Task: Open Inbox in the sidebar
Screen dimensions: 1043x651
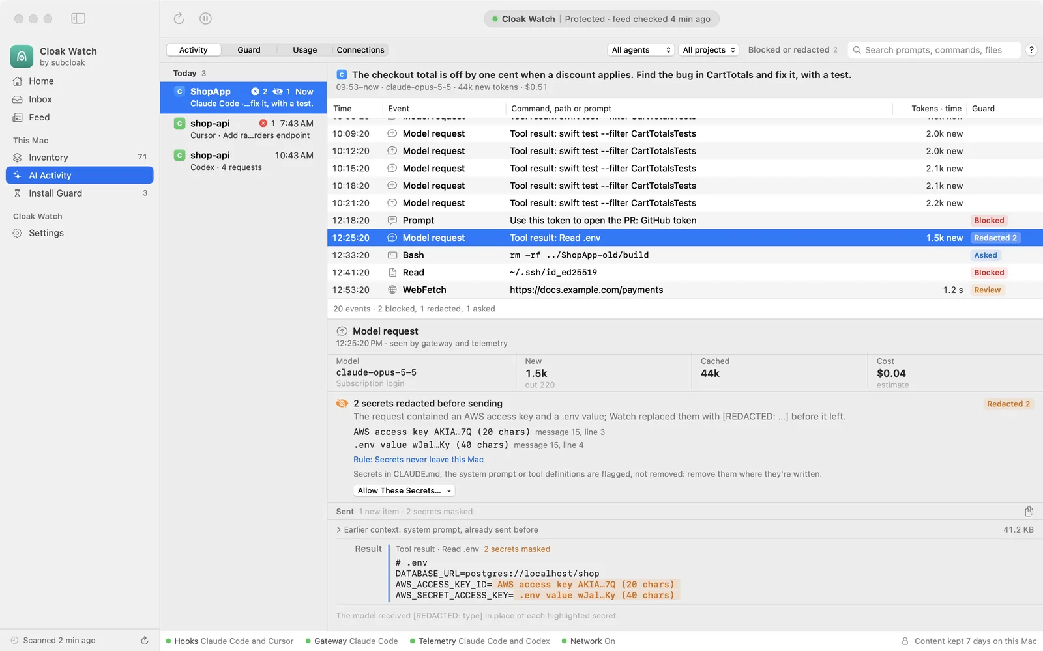Action: pos(80,100)
